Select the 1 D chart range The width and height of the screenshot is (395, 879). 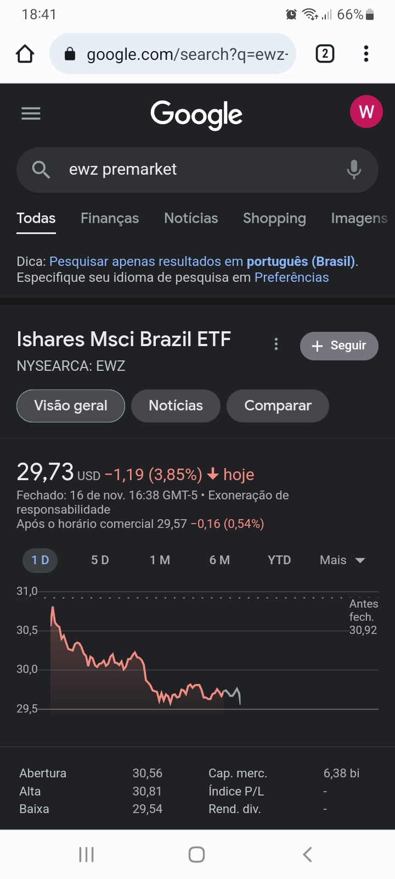[40, 560]
